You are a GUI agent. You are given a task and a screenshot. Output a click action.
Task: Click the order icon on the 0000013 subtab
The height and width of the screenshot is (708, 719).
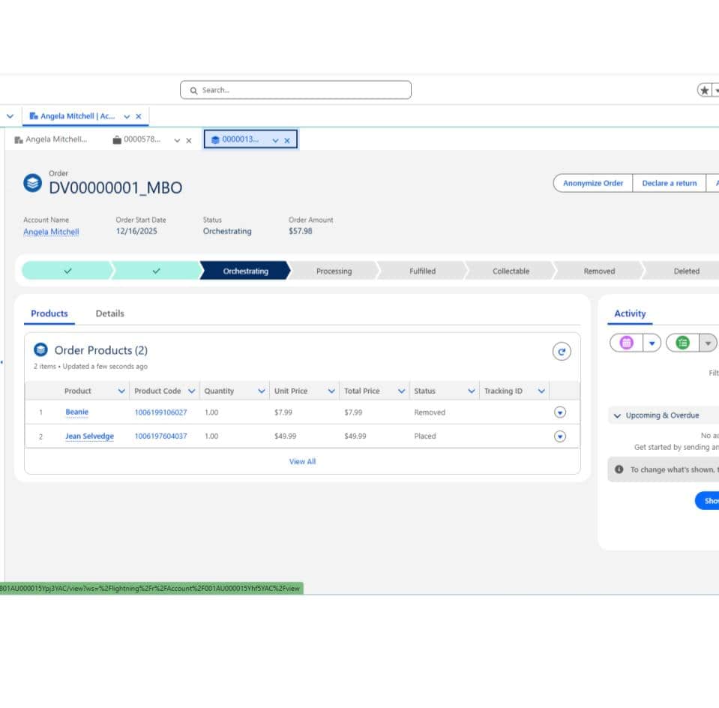click(215, 139)
